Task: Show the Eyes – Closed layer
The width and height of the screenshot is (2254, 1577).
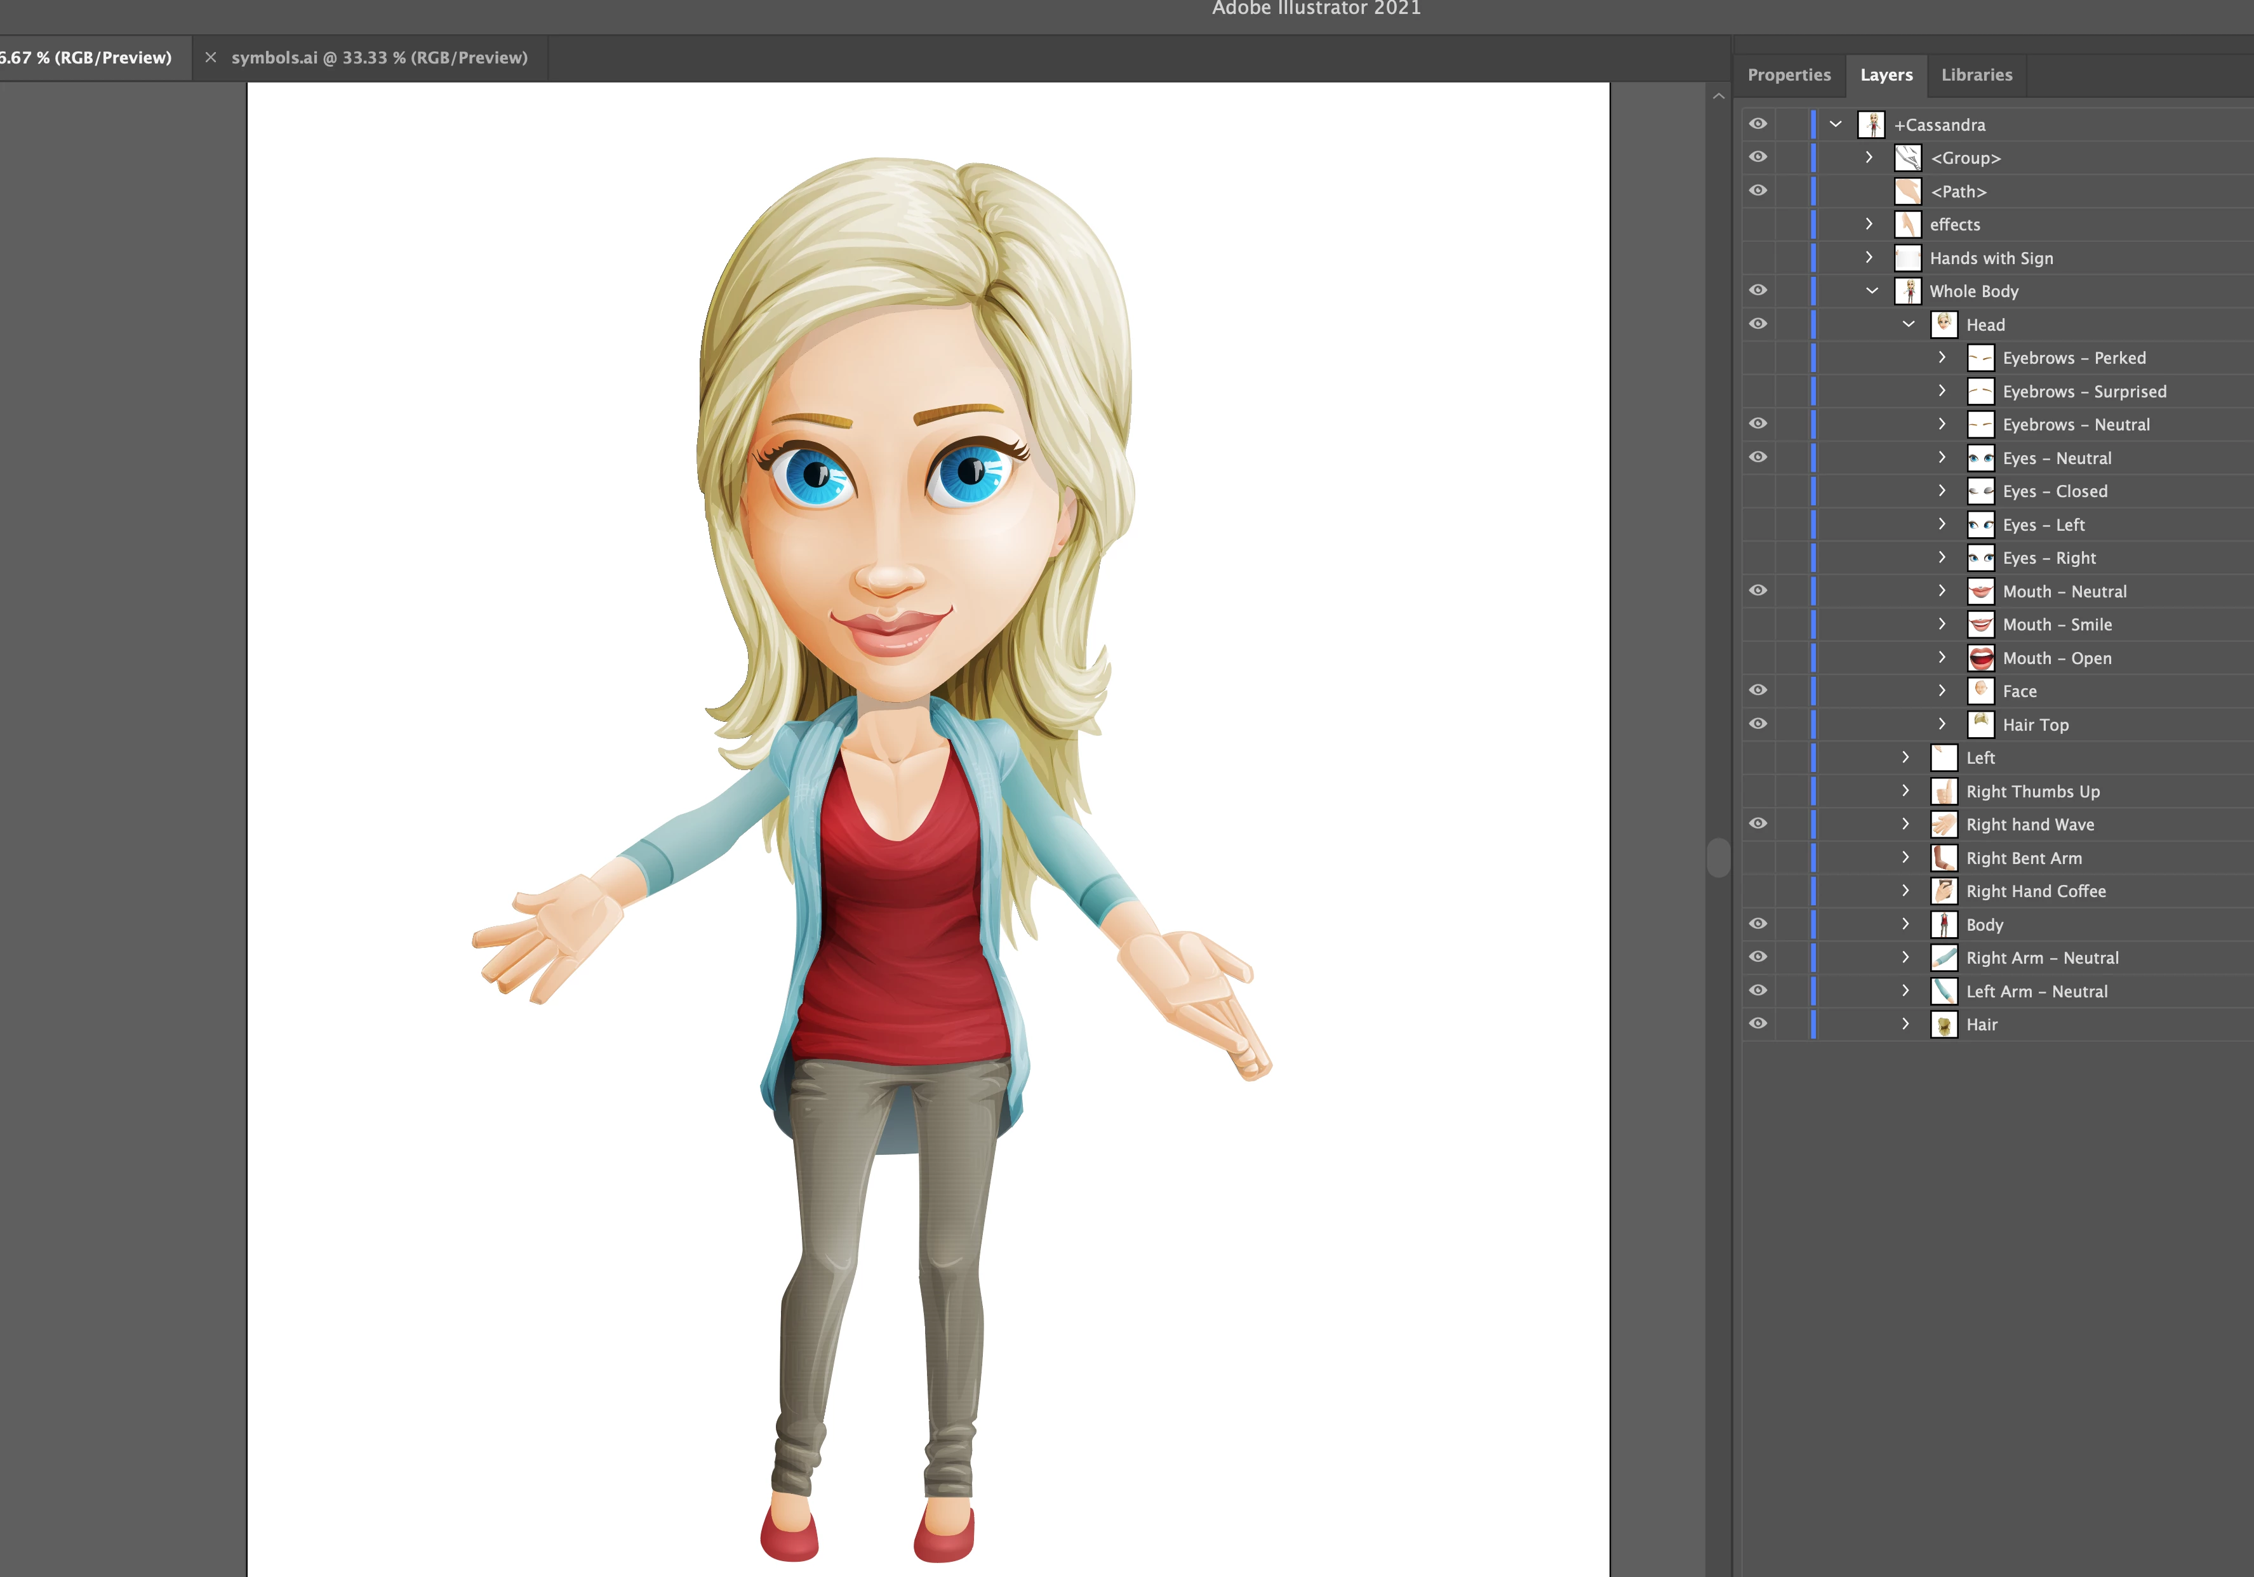Action: pos(1758,491)
